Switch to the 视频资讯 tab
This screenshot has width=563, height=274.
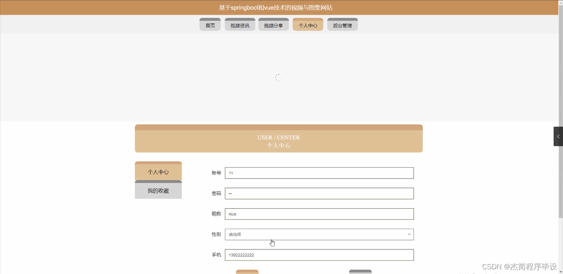[240, 24]
